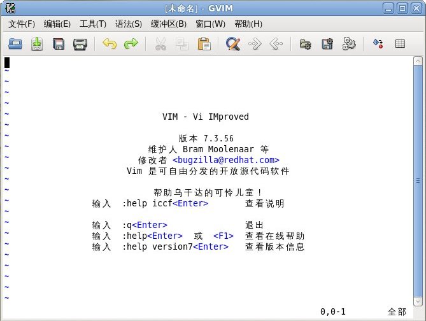
Task: Minimize the GVIM window
Action: tap(388, 8)
